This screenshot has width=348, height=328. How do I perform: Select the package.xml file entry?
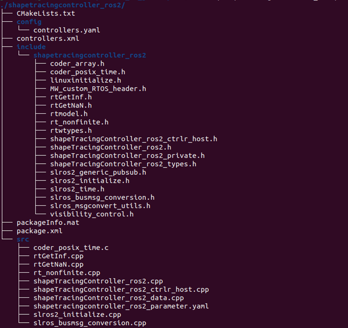(x=39, y=231)
